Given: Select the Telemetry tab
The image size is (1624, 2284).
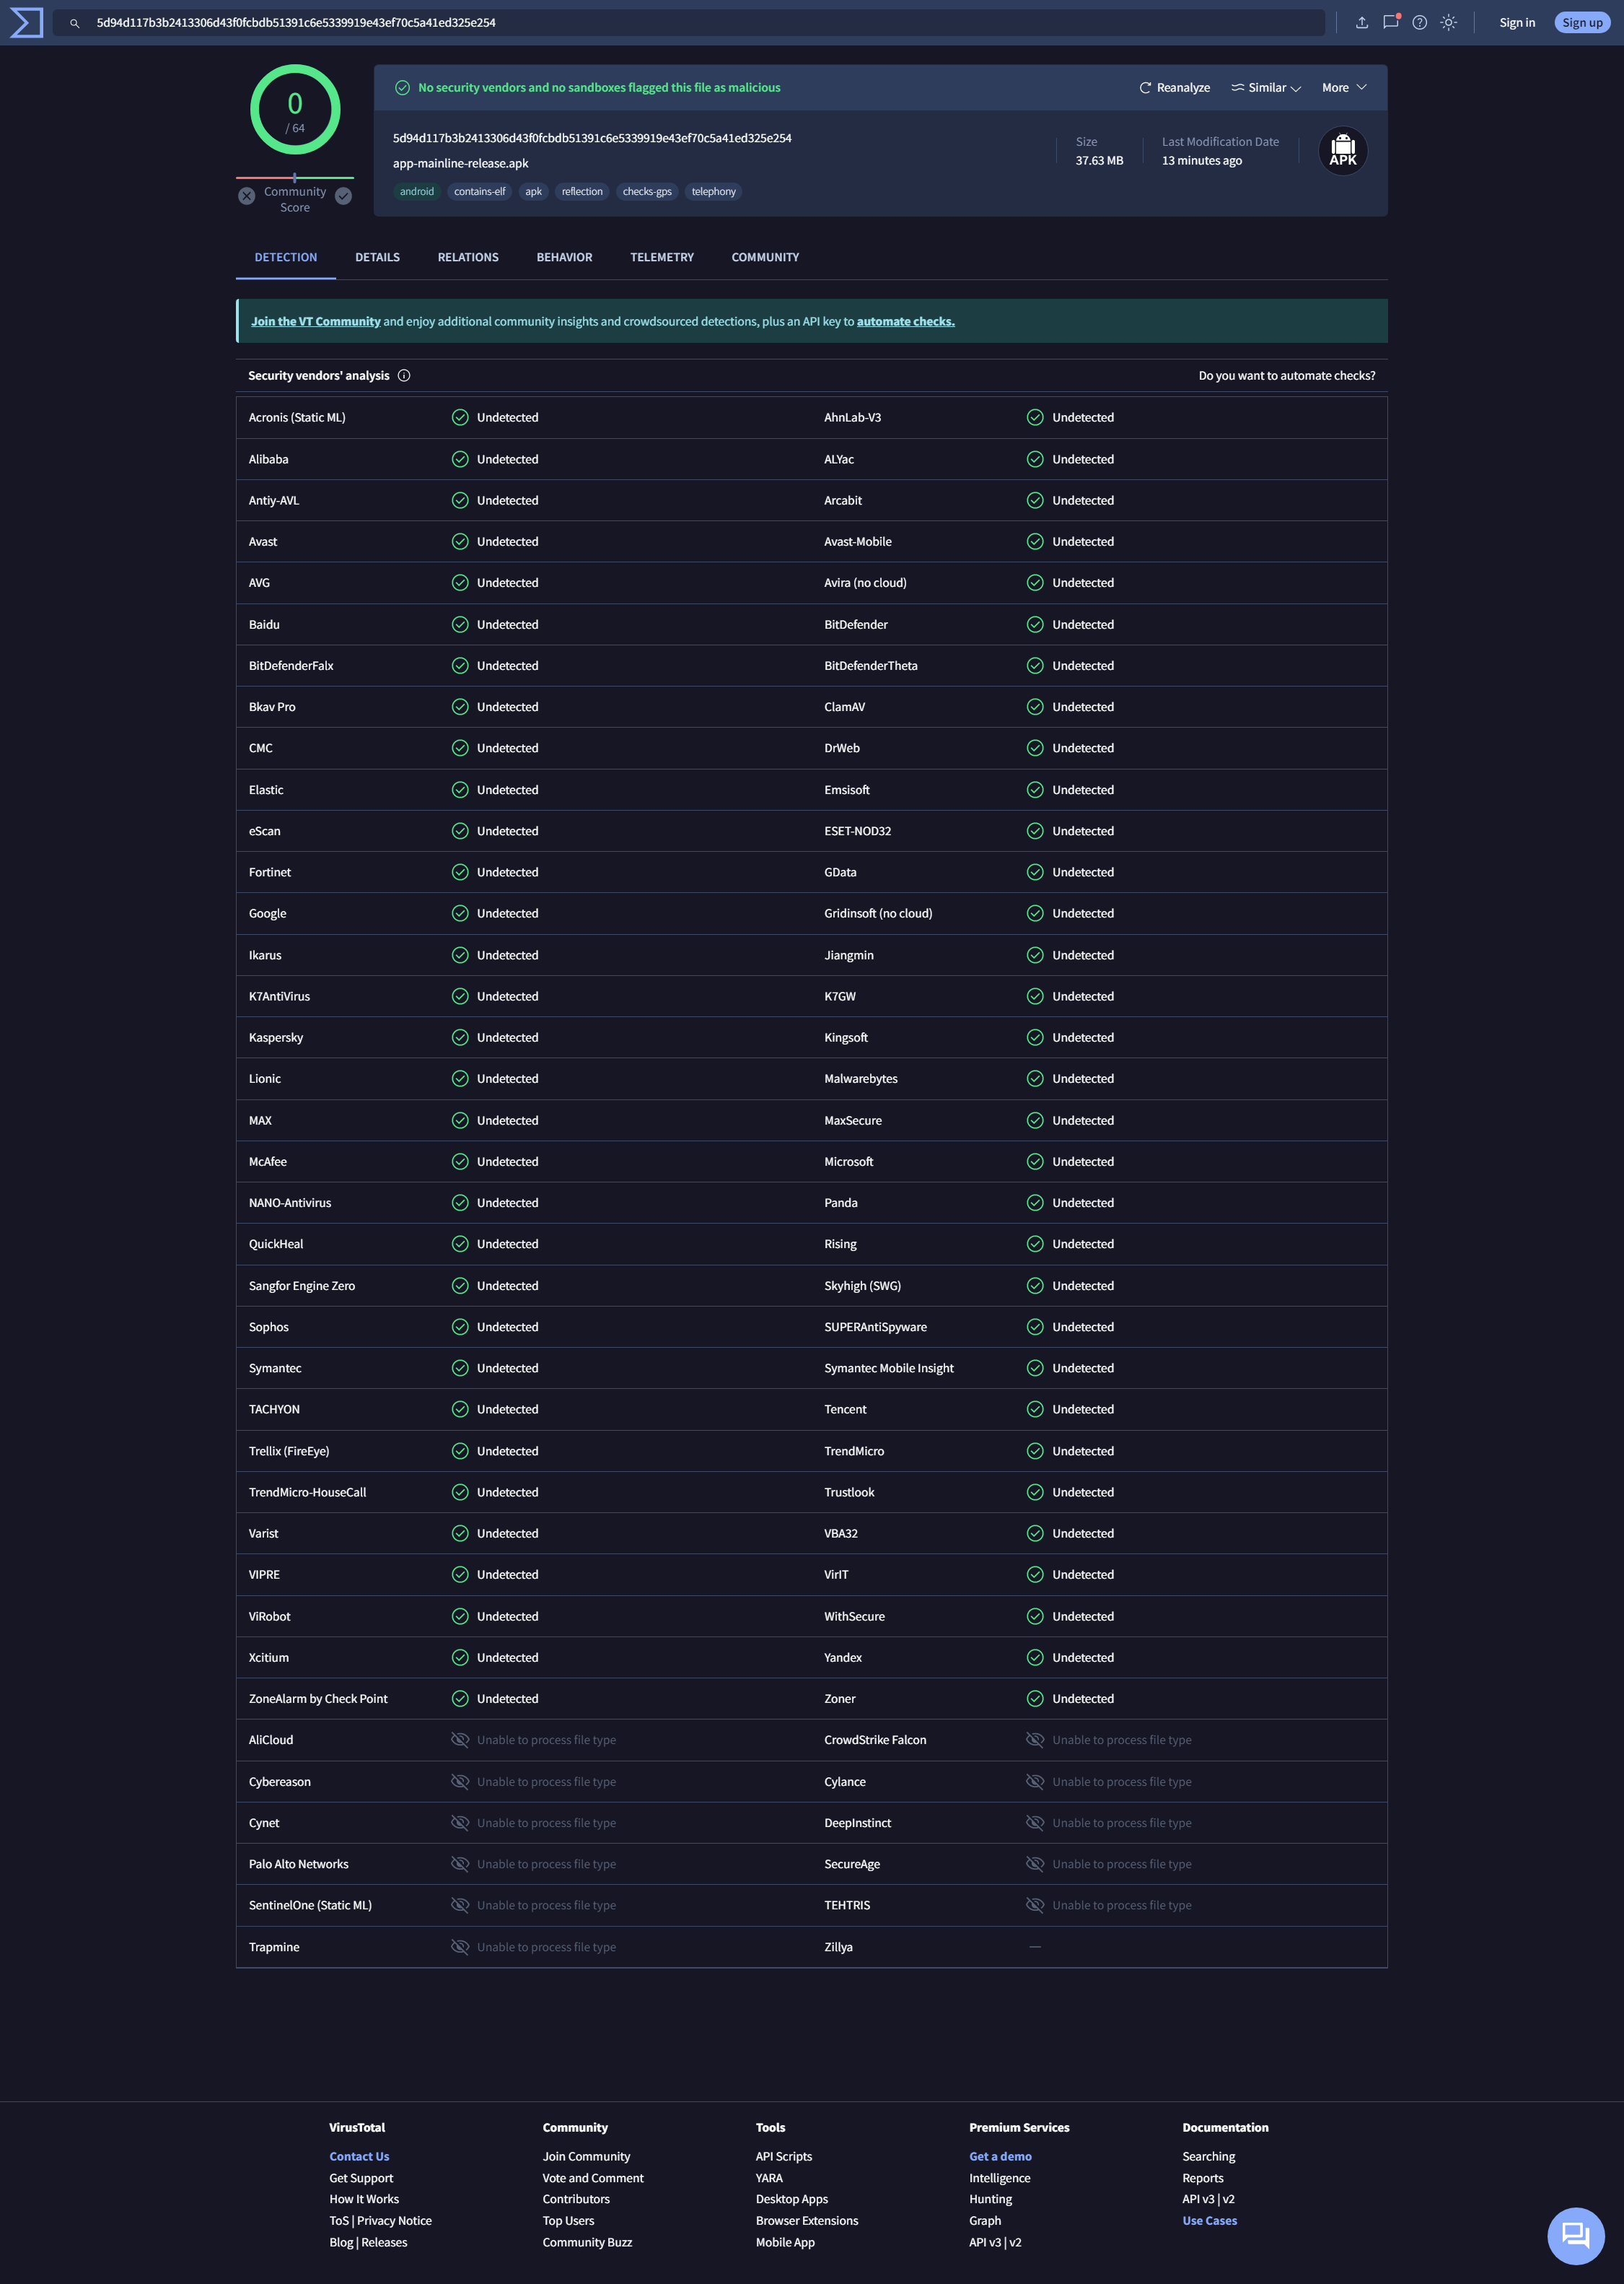Looking at the screenshot, I should click(x=662, y=257).
